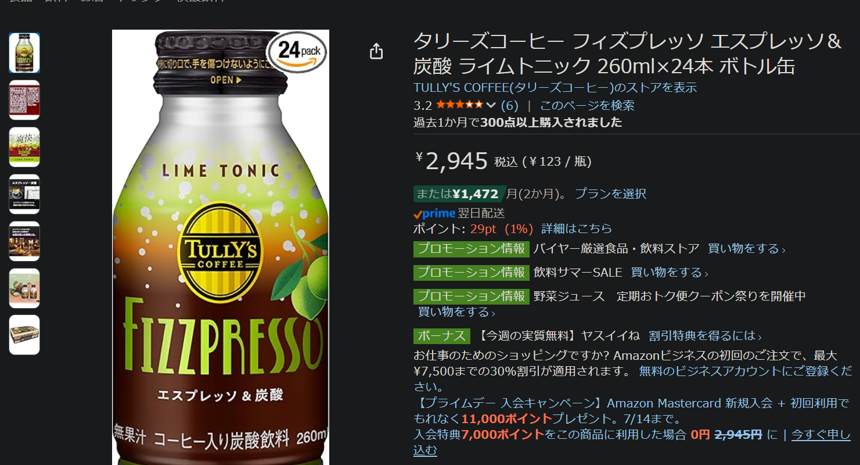This screenshot has width=860, height=465.
Task: Open the (6) reviews count link
Action: point(509,106)
